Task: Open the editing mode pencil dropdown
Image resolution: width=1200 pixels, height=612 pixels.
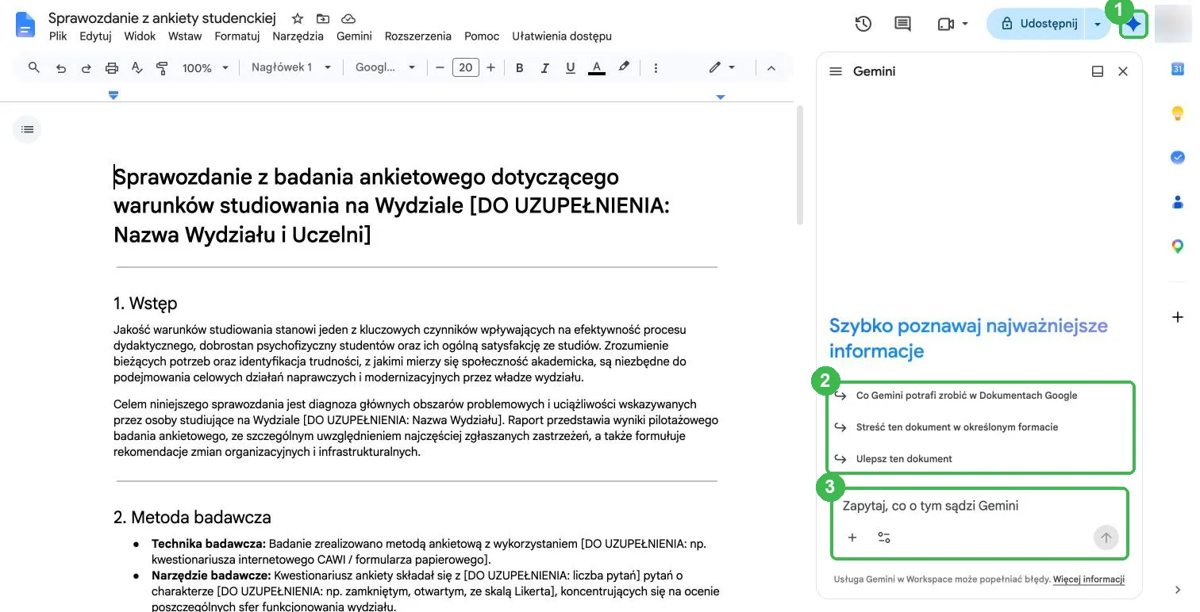Action: point(722,67)
